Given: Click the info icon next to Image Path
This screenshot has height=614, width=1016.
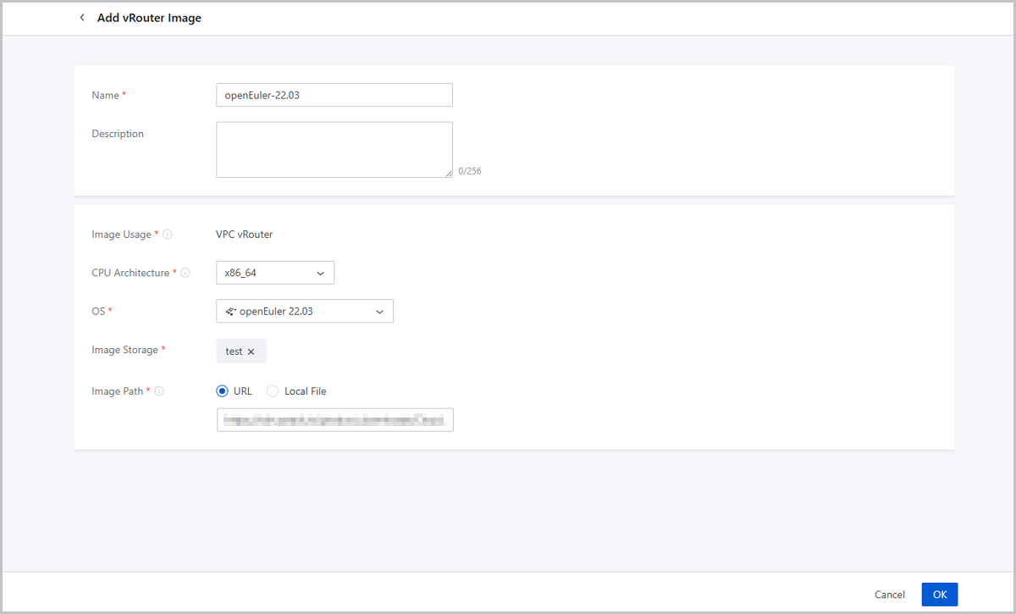Looking at the screenshot, I should click(159, 391).
